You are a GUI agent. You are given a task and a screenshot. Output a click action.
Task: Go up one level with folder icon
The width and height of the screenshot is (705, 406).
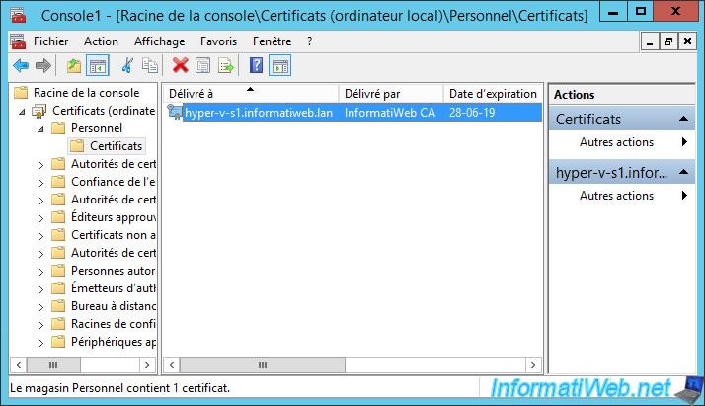[x=74, y=66]
